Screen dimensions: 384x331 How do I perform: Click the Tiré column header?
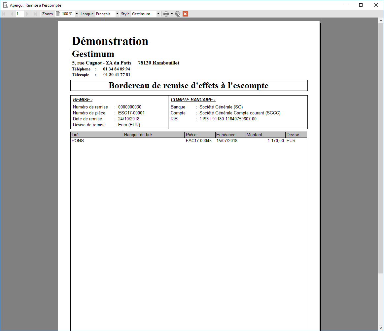pyautogui.click(x=97, y=135)
